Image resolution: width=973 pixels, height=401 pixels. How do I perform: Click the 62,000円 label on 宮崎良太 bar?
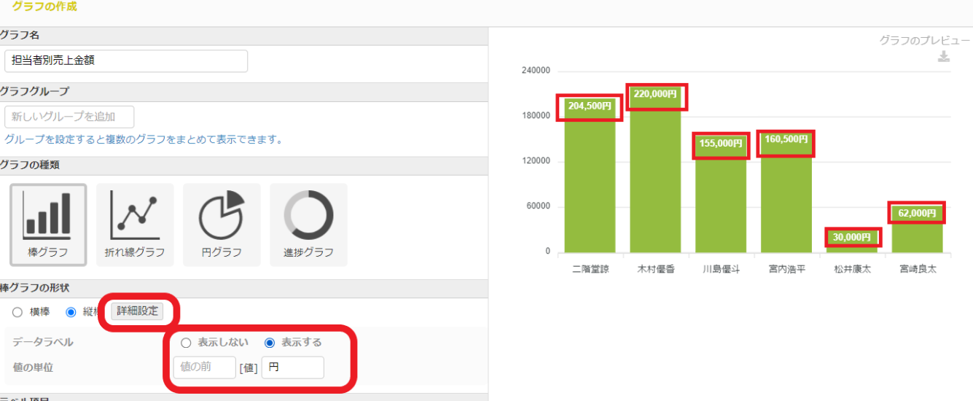(x=917, y=213)
